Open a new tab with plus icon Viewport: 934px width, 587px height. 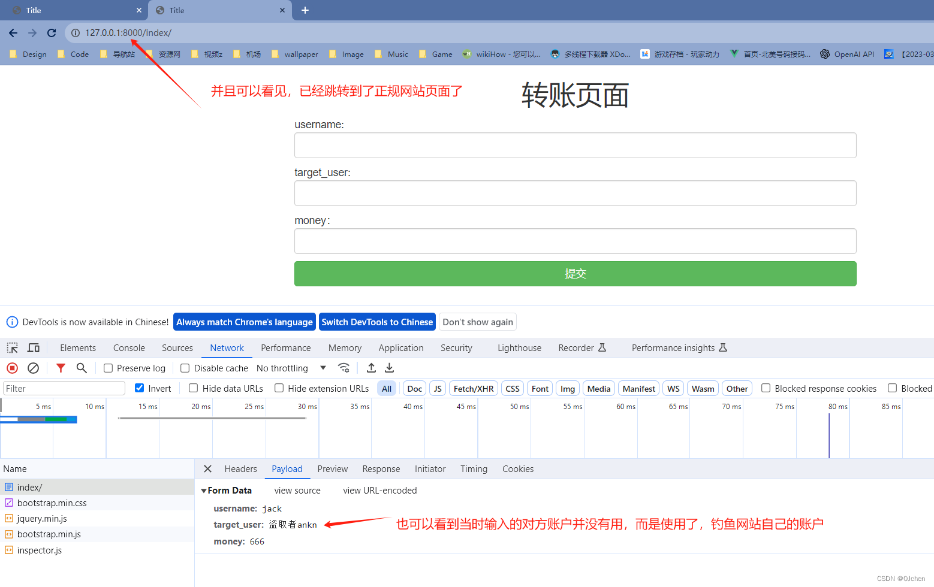pyautogui.click(x=305, y=10)
